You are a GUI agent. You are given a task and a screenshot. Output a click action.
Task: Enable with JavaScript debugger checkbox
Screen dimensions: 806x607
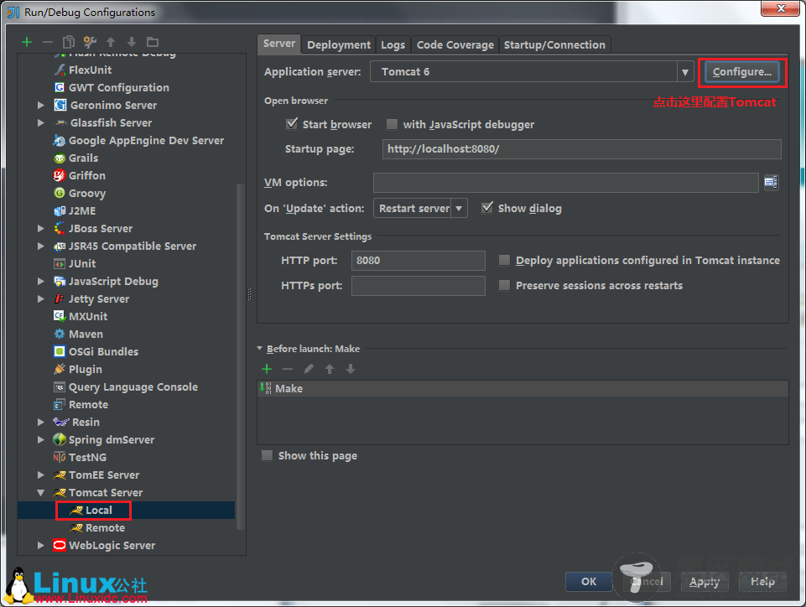pyautogui.click(x=393, y=124)
